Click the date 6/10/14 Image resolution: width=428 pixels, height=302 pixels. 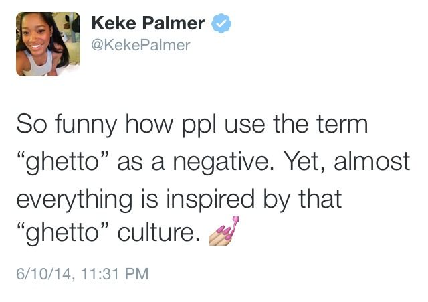tap(44, 273)
